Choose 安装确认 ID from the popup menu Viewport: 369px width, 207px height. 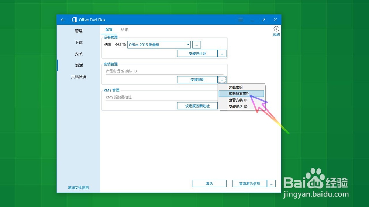(241, 106)
